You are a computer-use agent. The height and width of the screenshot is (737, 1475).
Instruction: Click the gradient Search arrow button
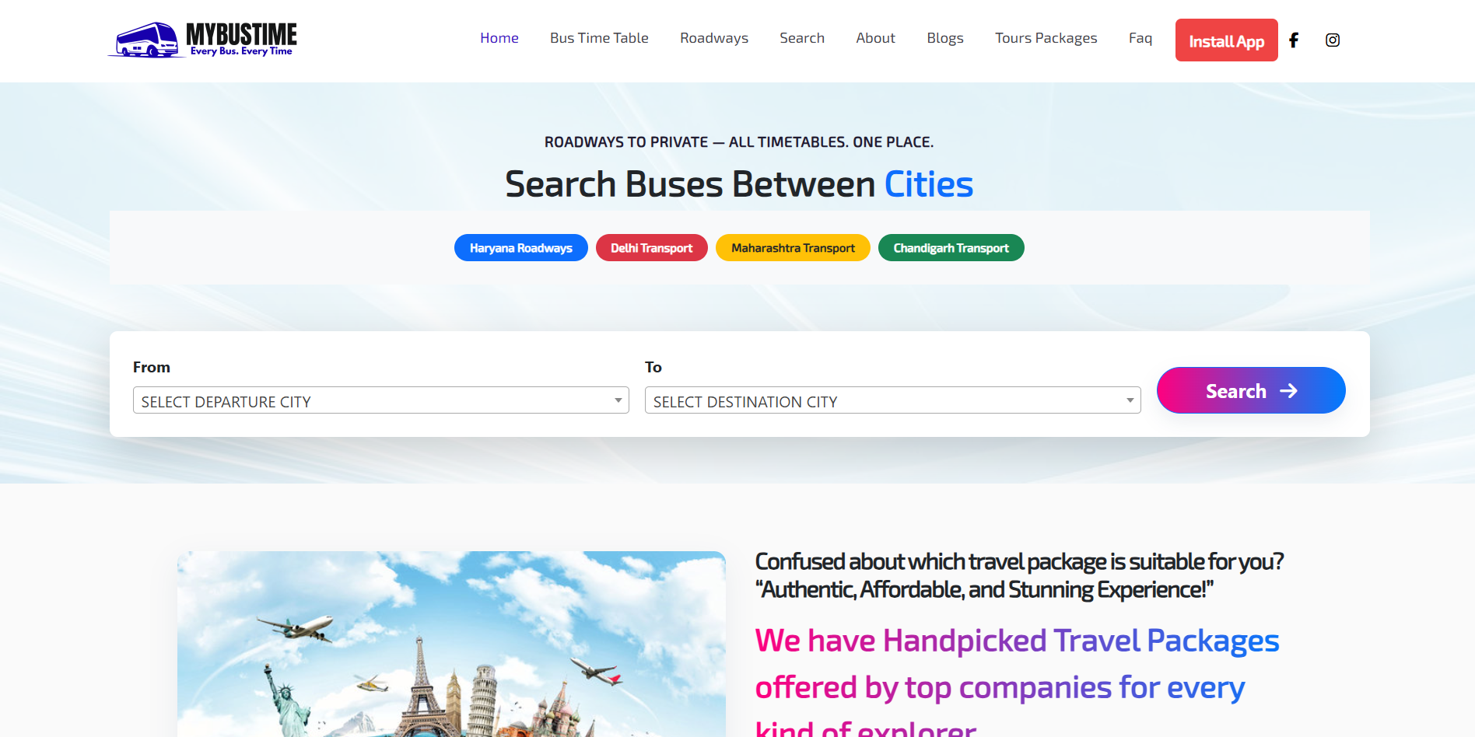pos(1251,390)
